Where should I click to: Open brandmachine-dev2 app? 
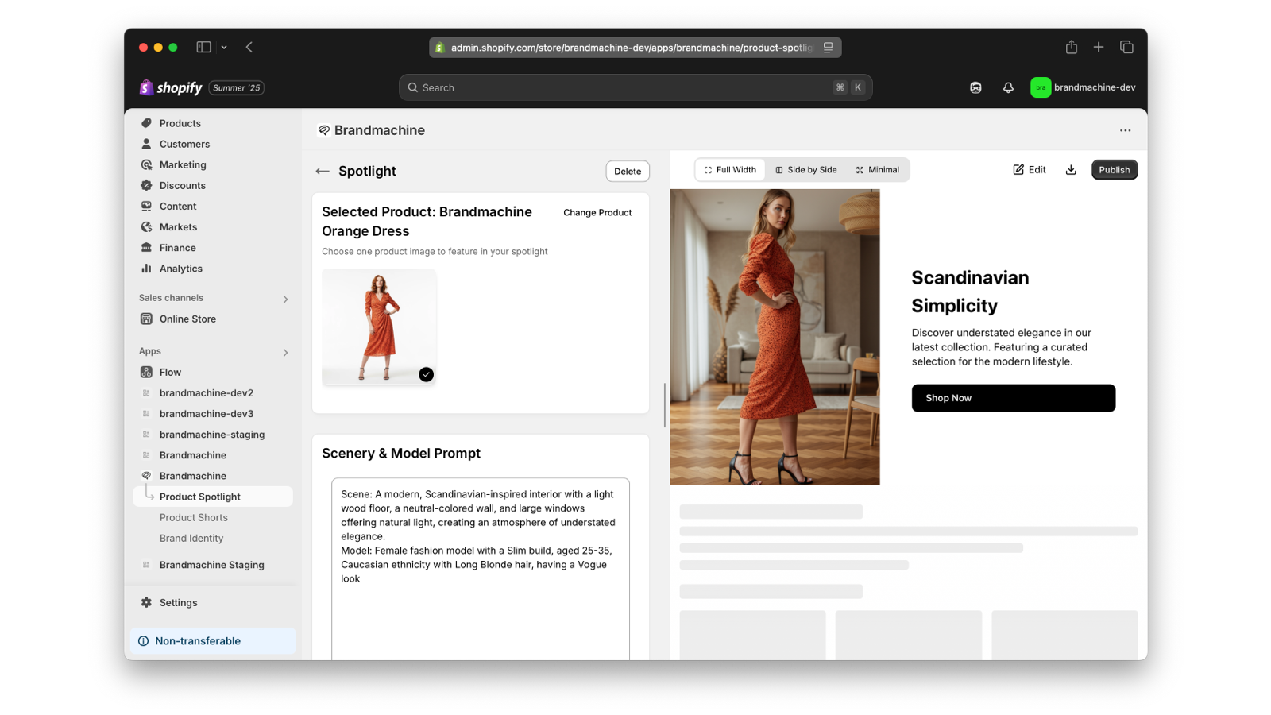(x=206, y=392)
